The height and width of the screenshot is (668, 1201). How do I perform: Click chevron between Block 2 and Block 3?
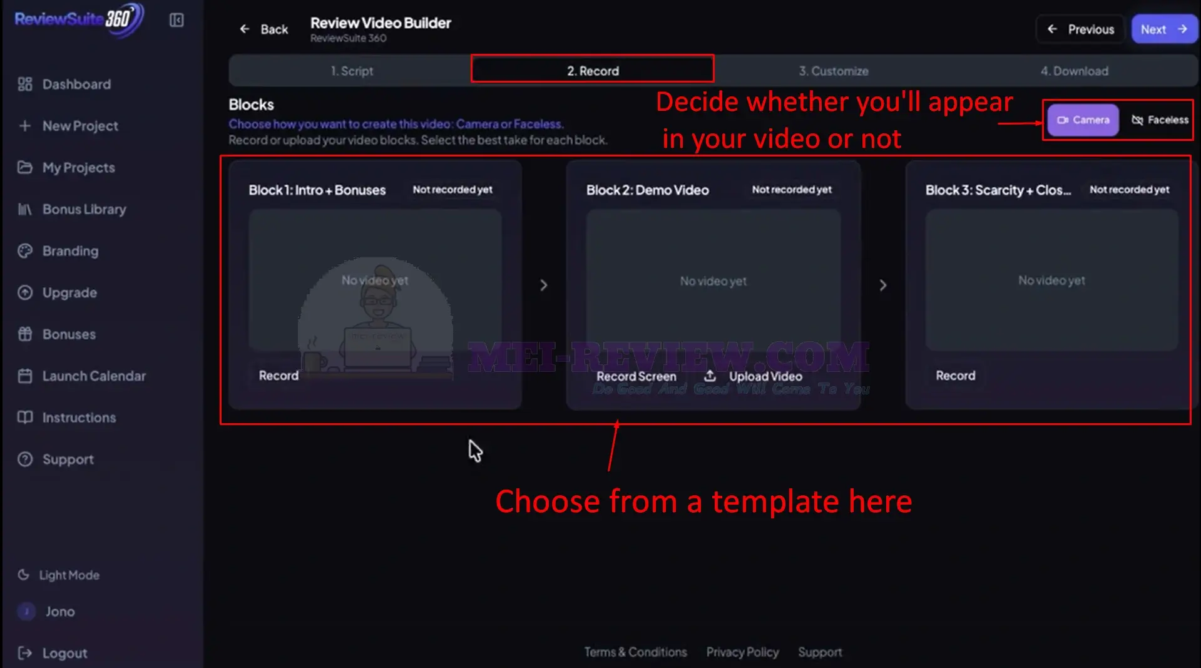coord(883,285)
